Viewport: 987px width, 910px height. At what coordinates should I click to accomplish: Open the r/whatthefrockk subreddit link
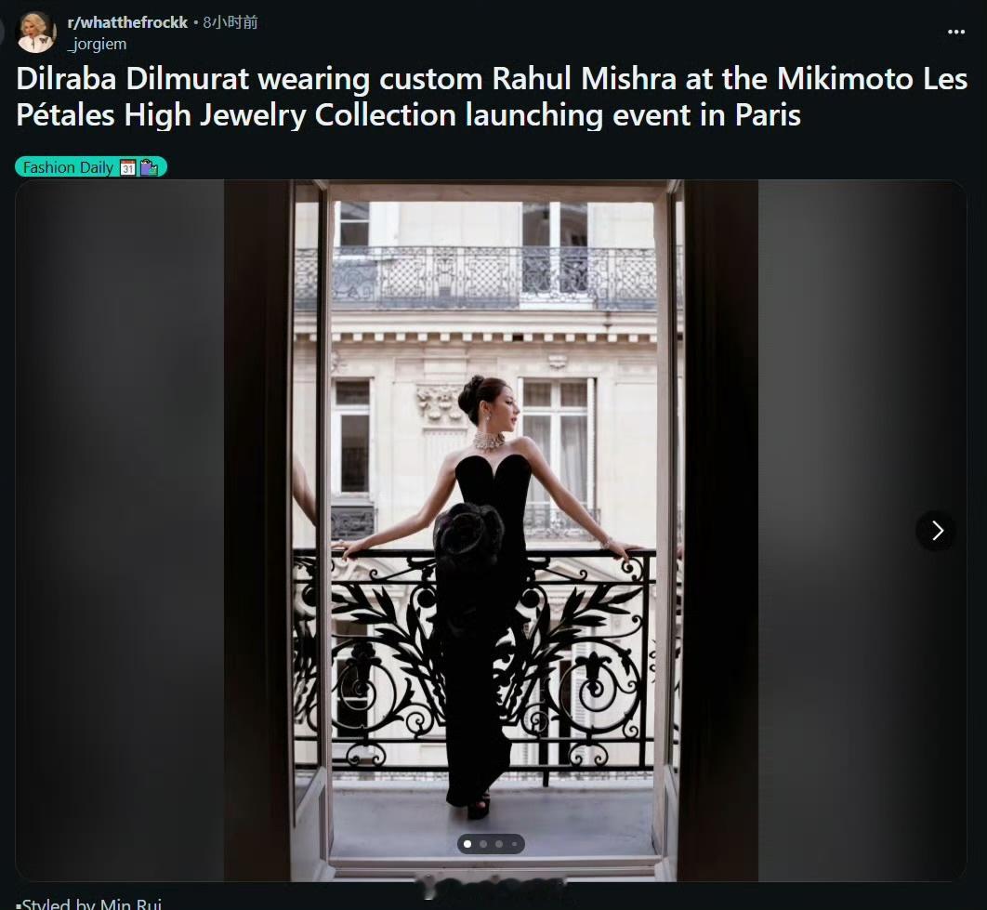point(127,22)
